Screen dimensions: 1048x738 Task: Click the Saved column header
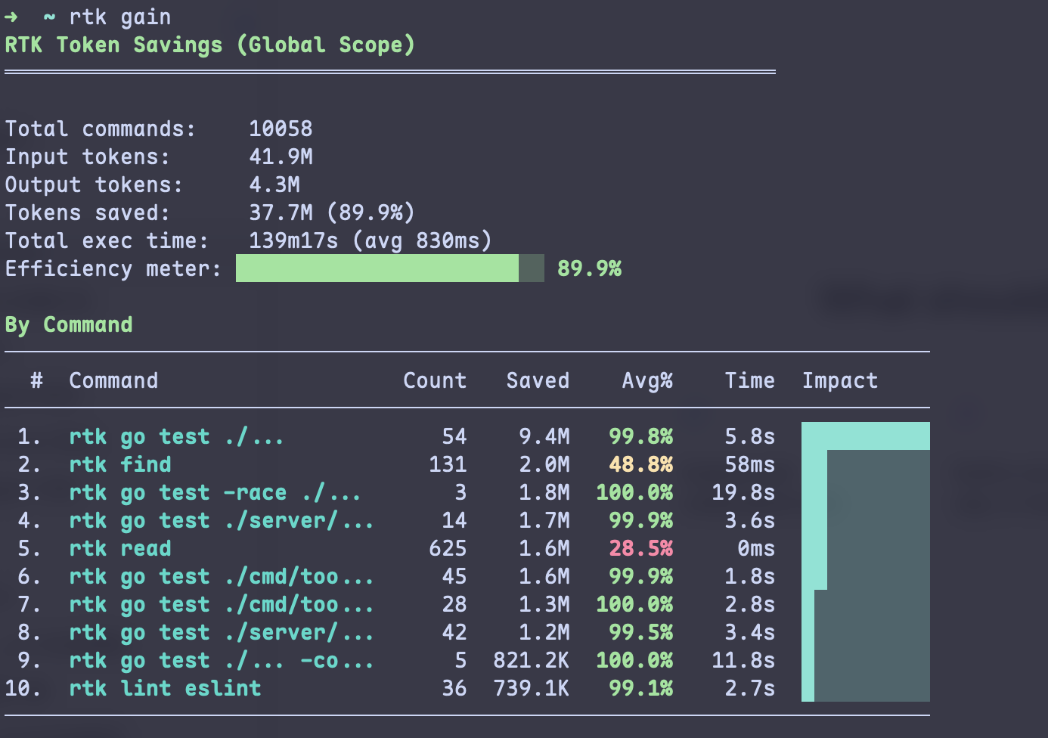tap(538, 380)
